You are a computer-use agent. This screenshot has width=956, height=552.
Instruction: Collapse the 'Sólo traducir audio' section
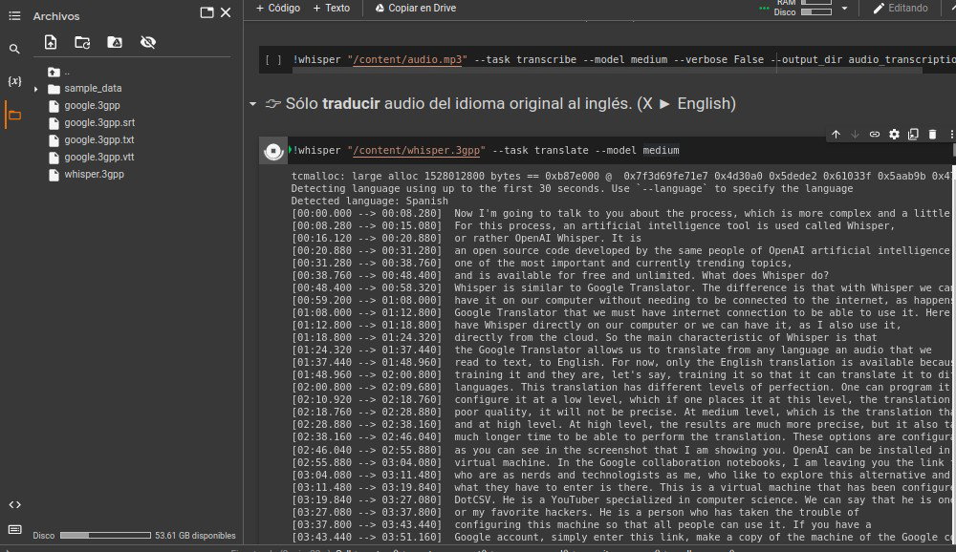tap(253, 104)
